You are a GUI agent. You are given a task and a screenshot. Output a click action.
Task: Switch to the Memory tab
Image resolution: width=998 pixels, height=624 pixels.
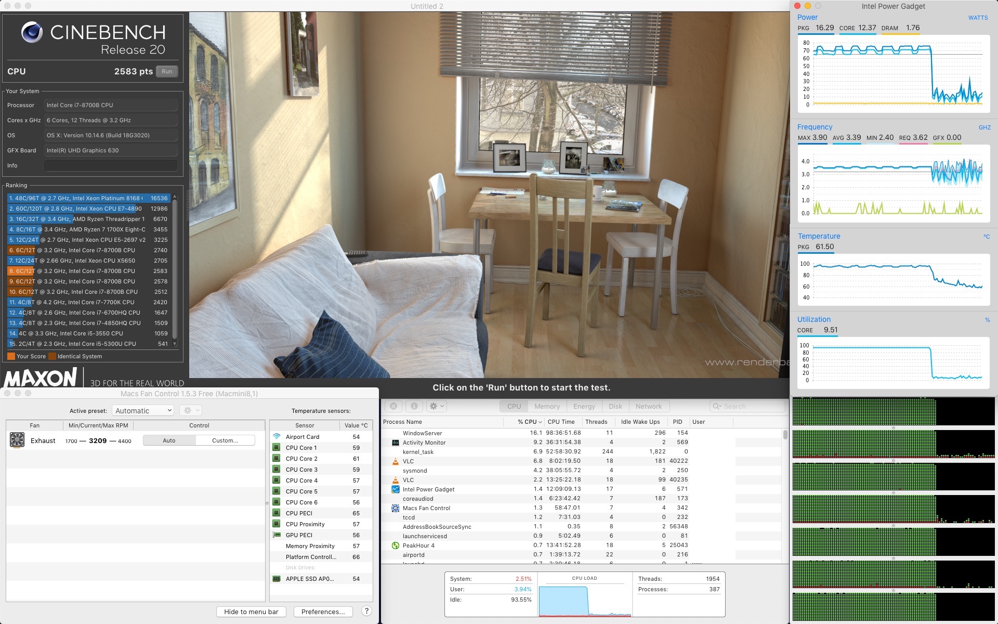click(547, 406)
